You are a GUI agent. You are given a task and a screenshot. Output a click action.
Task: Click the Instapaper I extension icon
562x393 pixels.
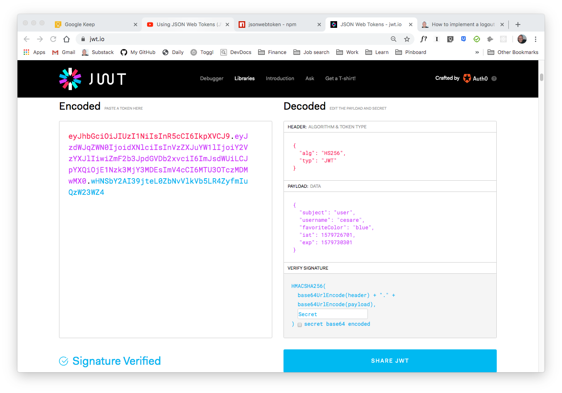437,39
